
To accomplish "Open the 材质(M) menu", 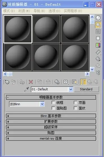I will [24, 11].
